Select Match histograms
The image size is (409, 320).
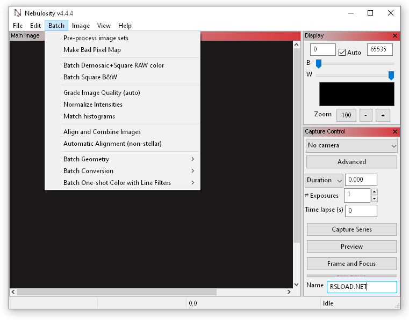coord(123,116)
